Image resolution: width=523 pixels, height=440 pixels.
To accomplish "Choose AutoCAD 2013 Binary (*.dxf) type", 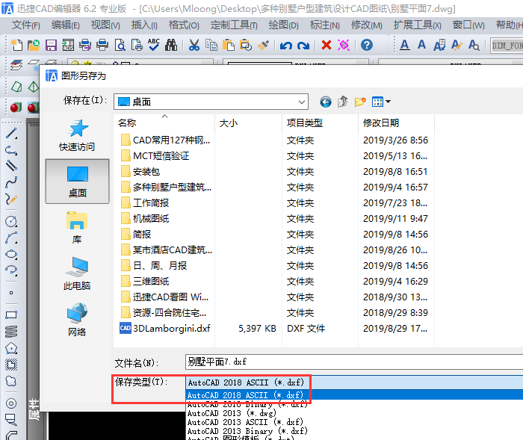I will pos(247,431).
